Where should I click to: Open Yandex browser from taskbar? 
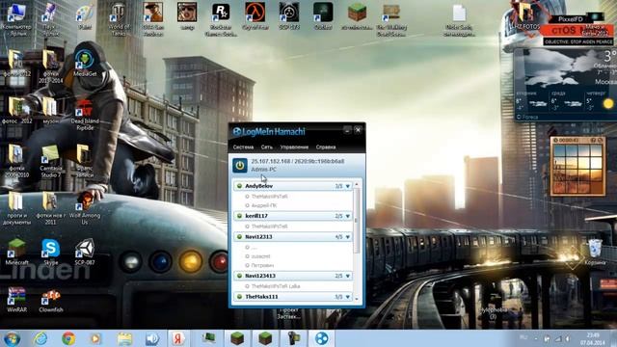177,338
